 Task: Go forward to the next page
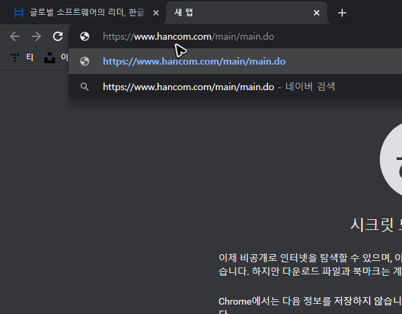[36, 36]
